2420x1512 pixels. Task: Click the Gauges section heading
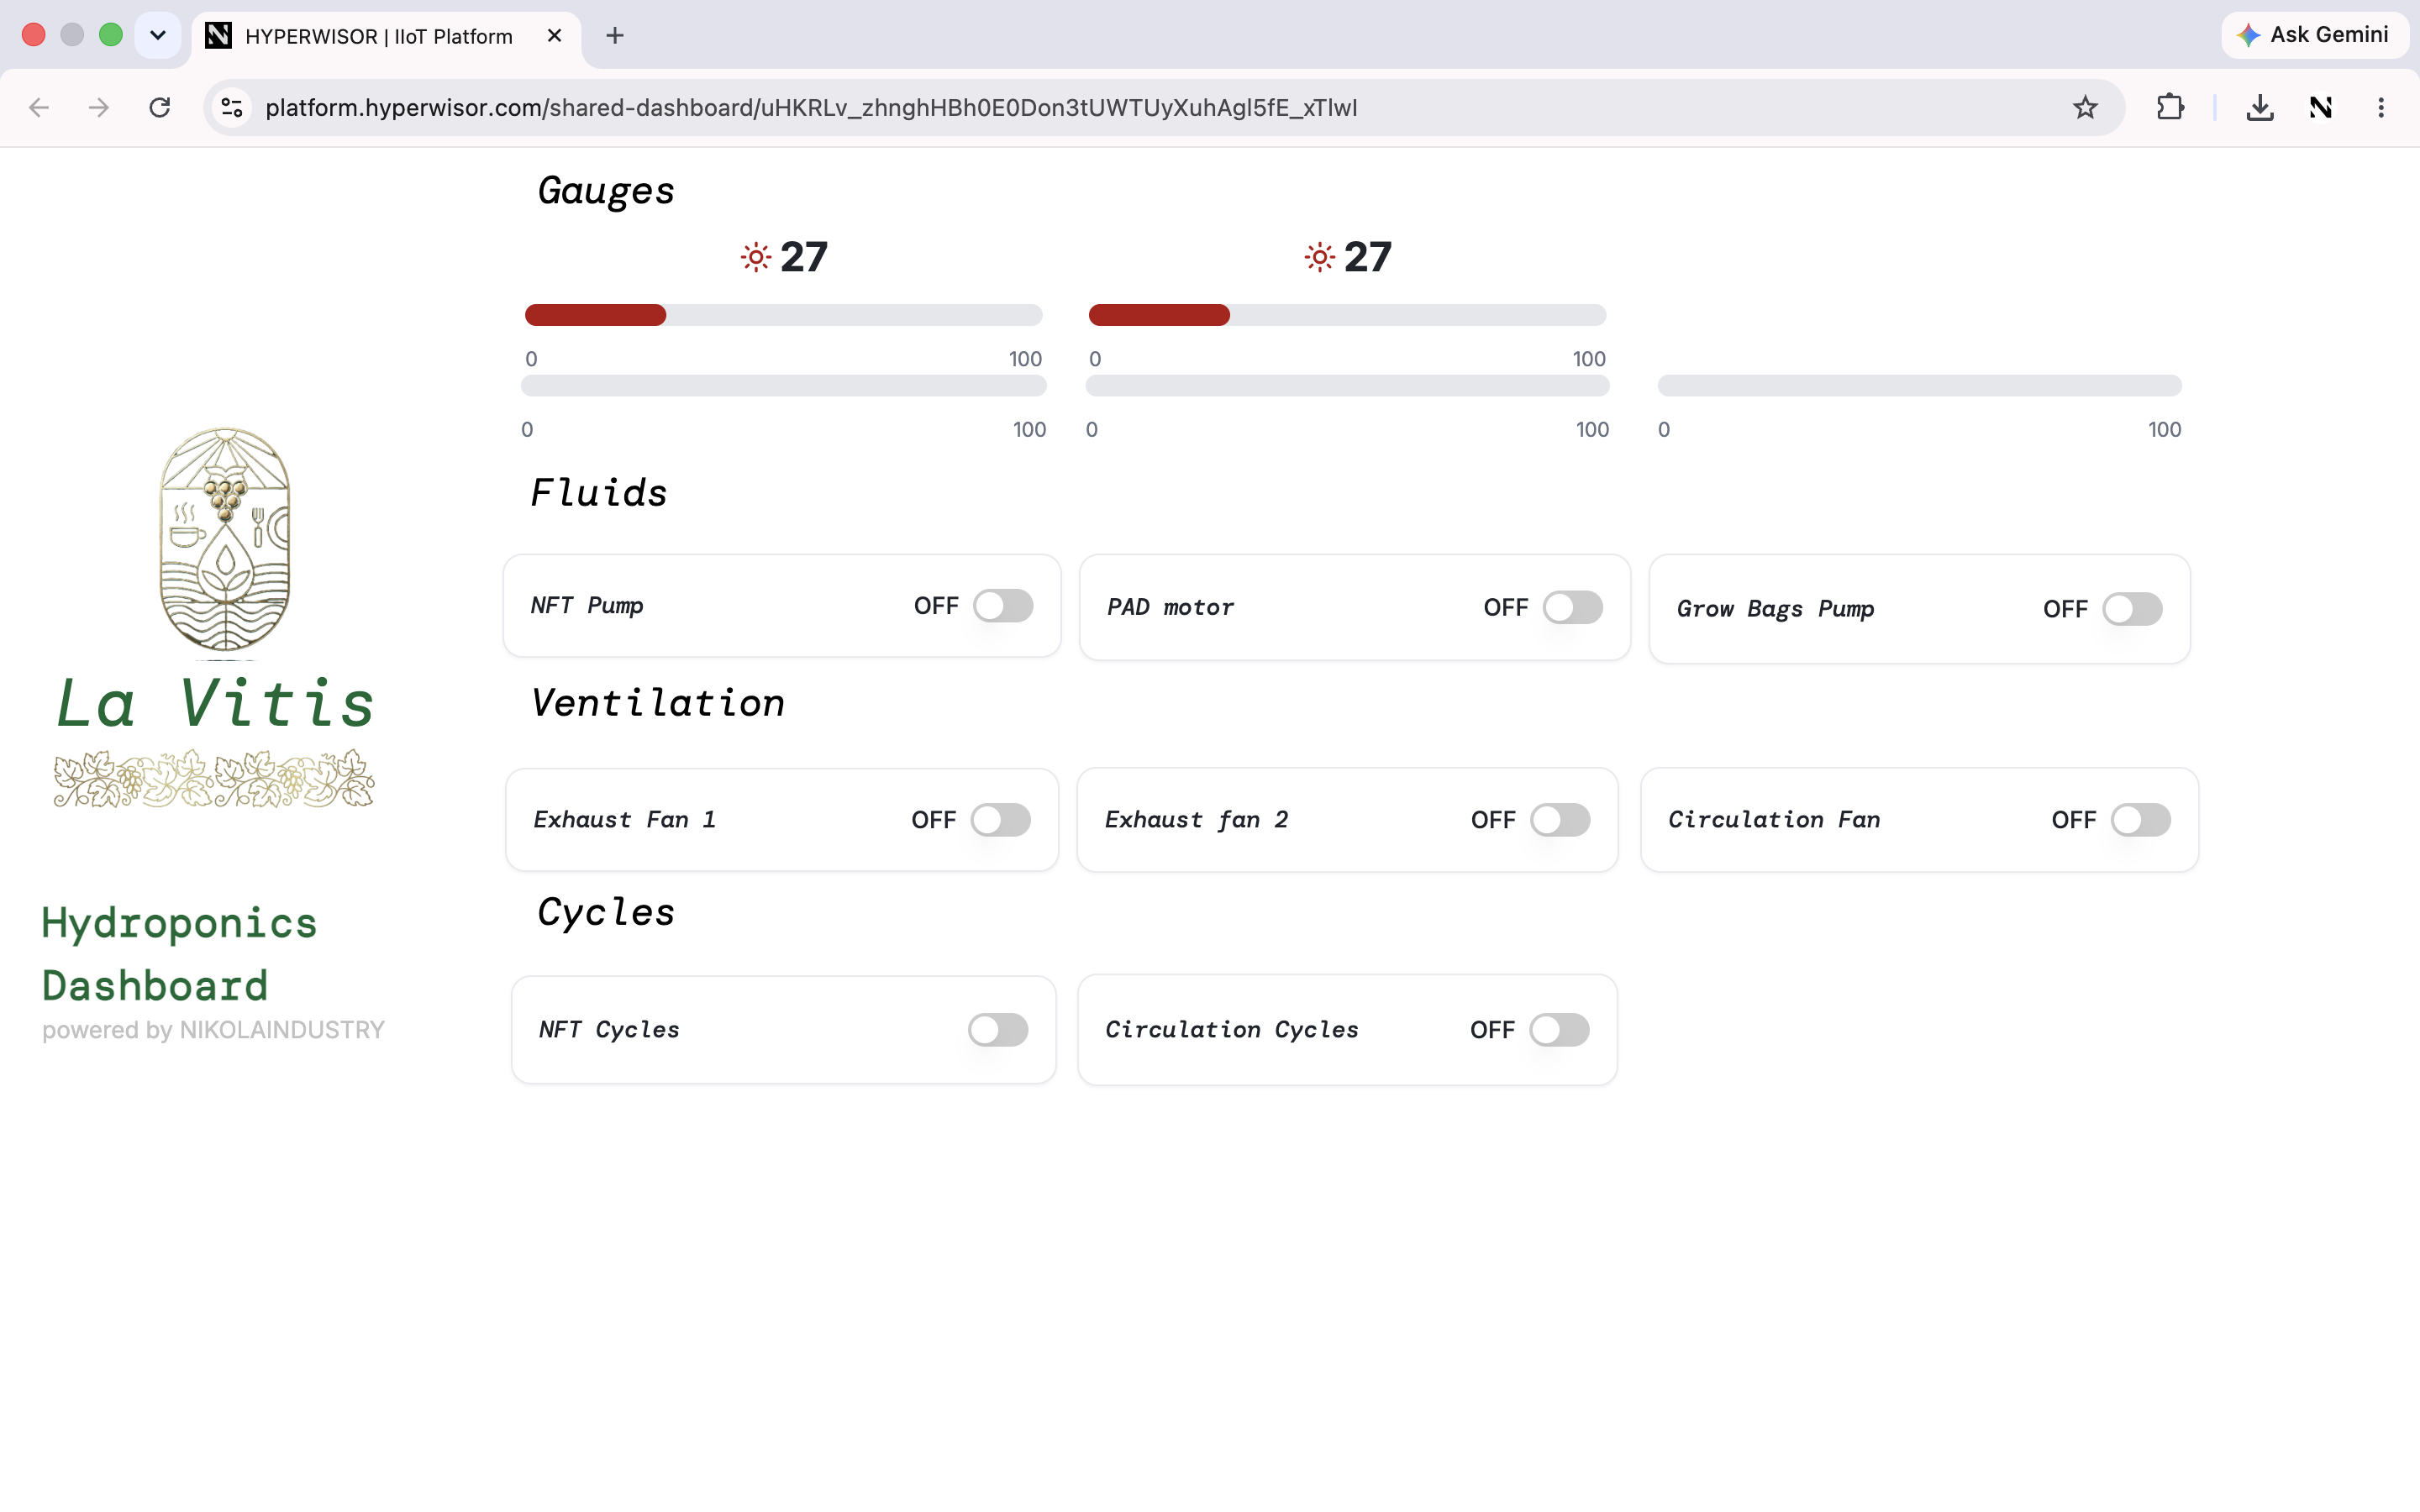606,191
